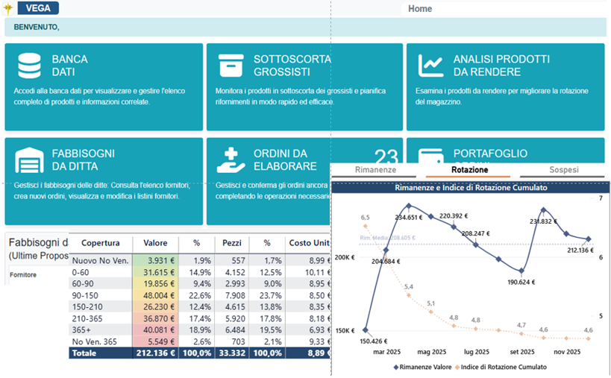611x378 pixels.
Task: Open the Banca Dati tile title
Action: click(x=69, y=66)
